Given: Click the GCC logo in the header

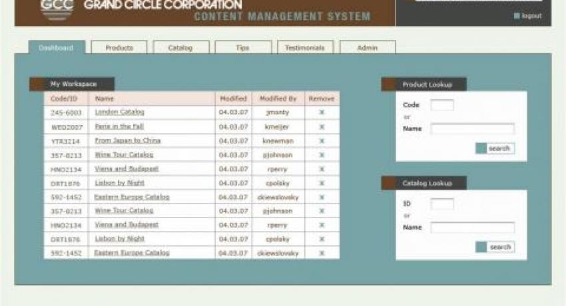Looking at the screenshot, I should pos(57,9).
